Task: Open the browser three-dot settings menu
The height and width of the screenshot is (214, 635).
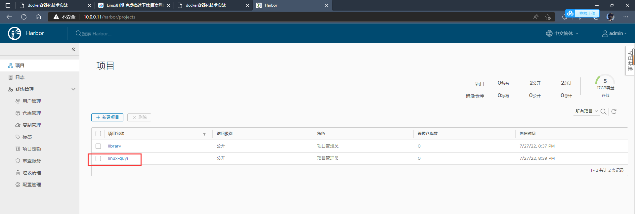Action: point(626,17)
